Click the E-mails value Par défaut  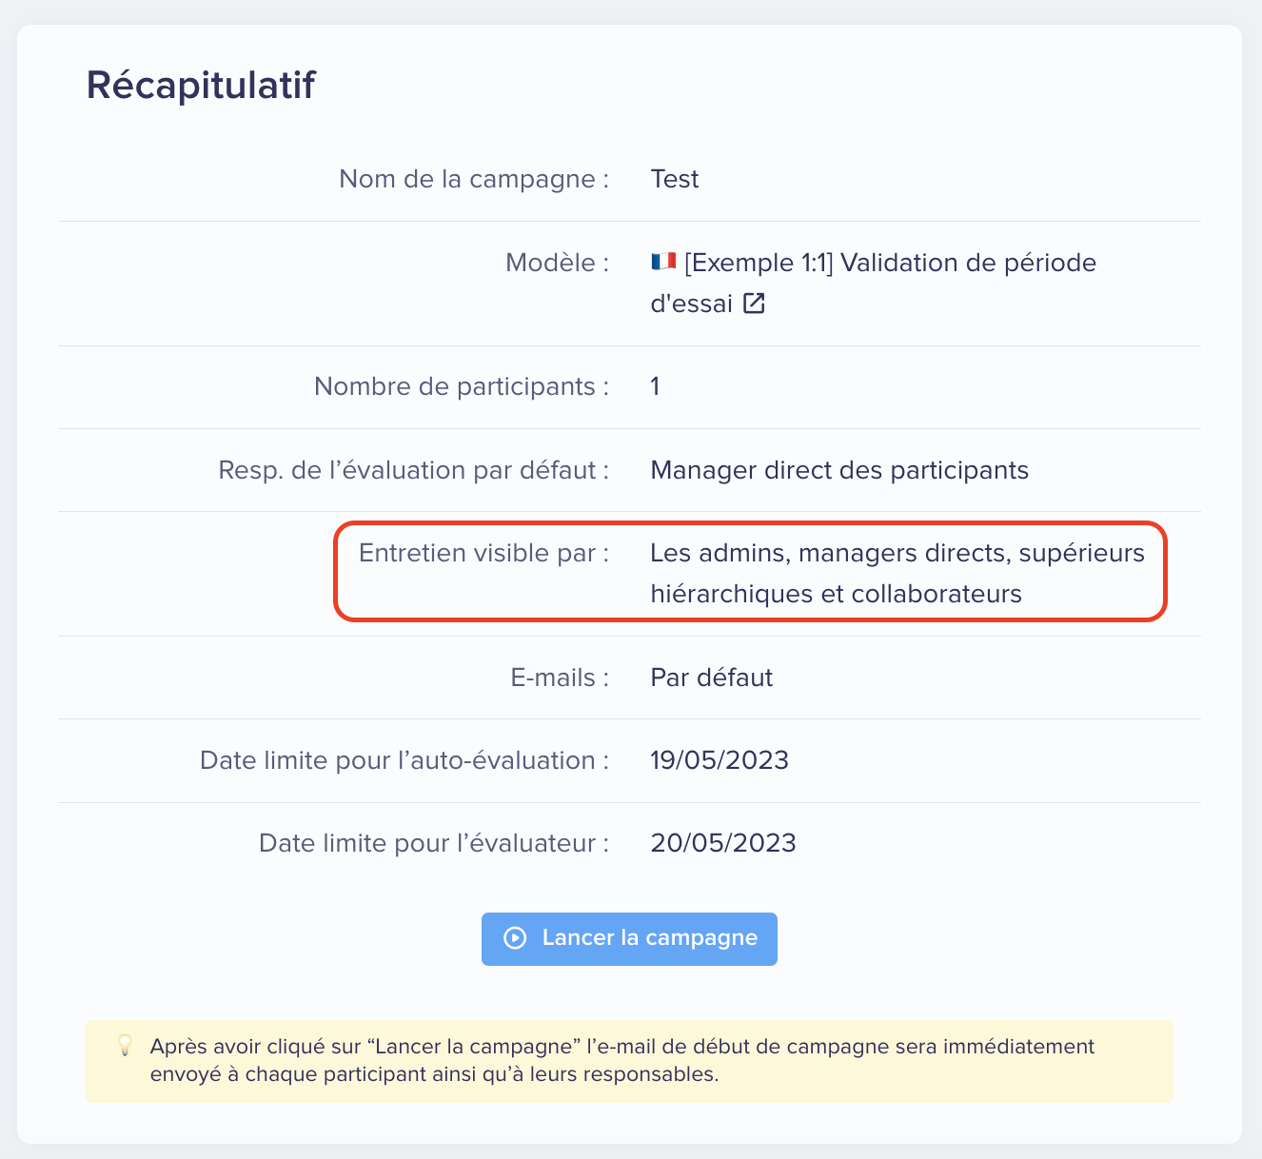(x=712, y=678)
